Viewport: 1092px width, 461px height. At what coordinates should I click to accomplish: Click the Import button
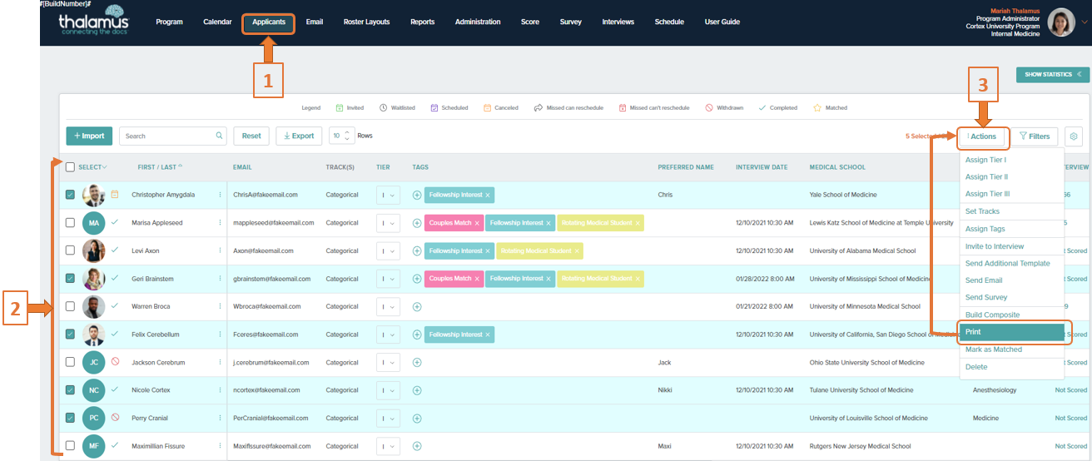click(x=89, y=136)
